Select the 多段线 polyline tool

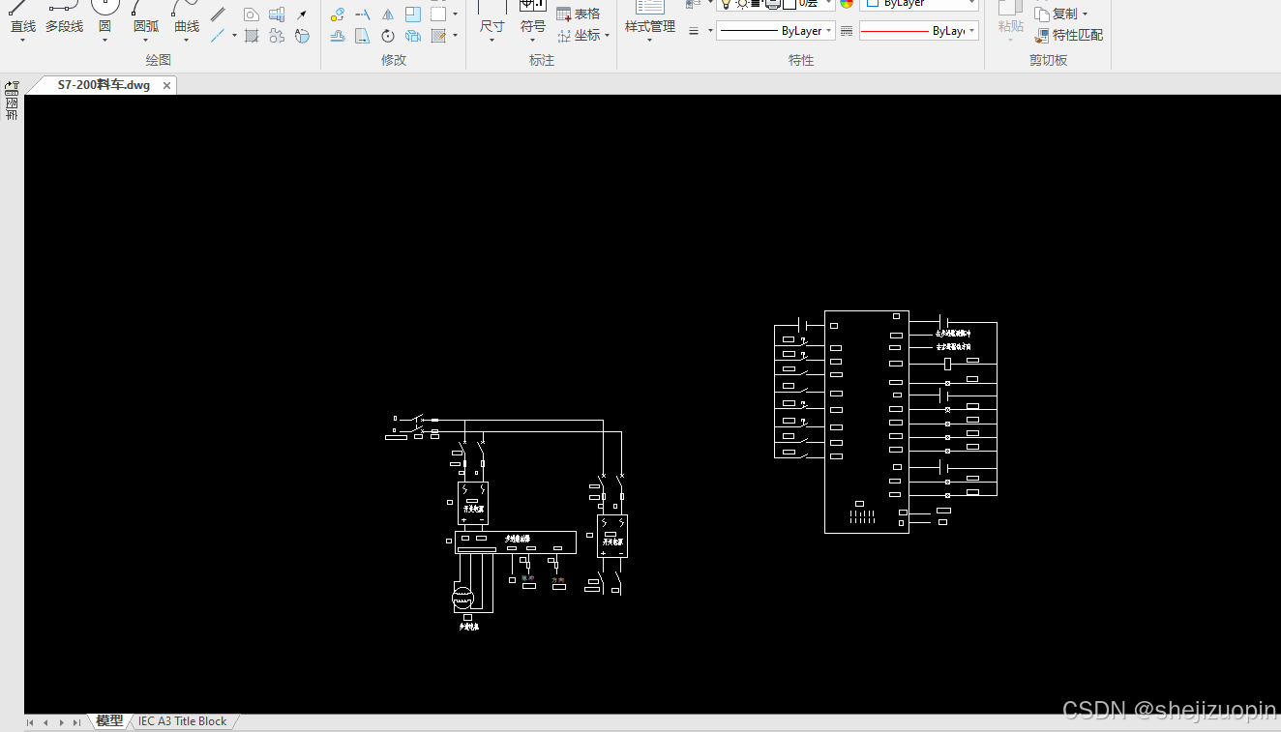(64, 21)
